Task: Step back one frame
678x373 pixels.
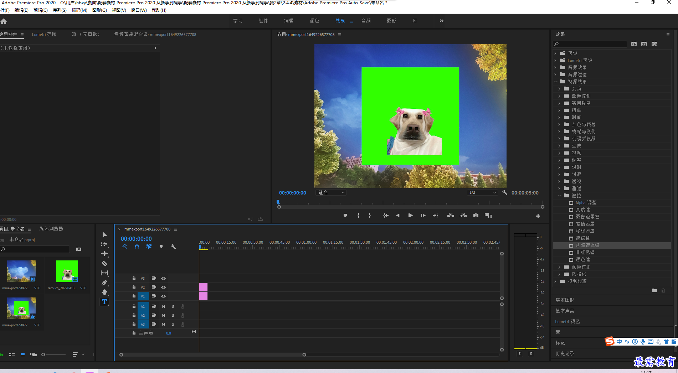Action: click(398, 216)
